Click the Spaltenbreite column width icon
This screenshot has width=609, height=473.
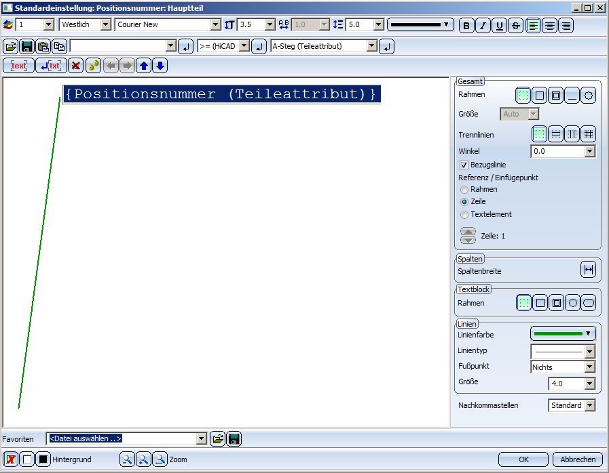[x=588, y=270]
